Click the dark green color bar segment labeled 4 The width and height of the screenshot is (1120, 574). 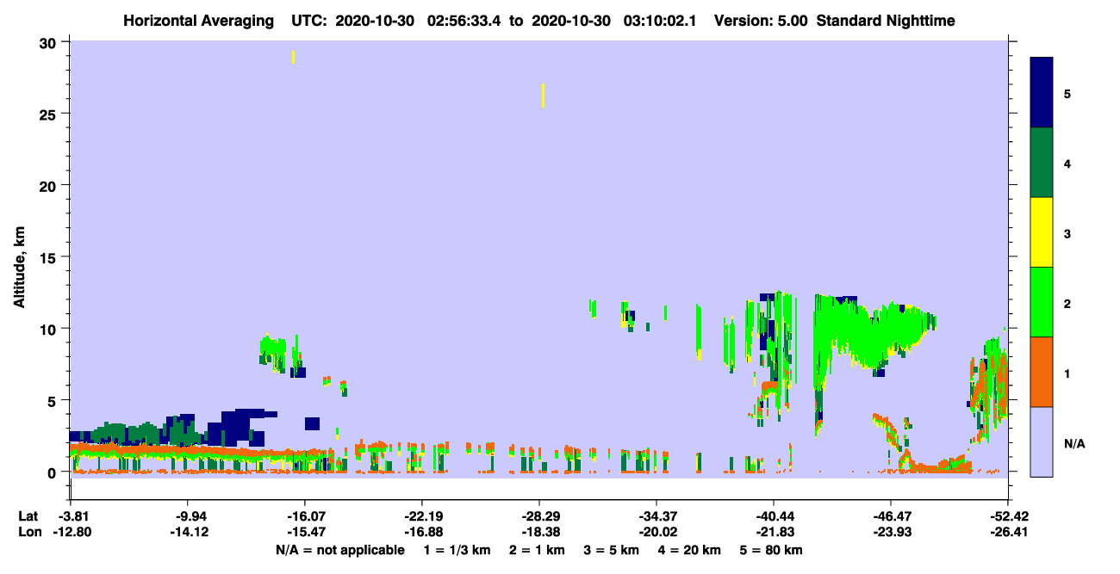click(1042, 163)
